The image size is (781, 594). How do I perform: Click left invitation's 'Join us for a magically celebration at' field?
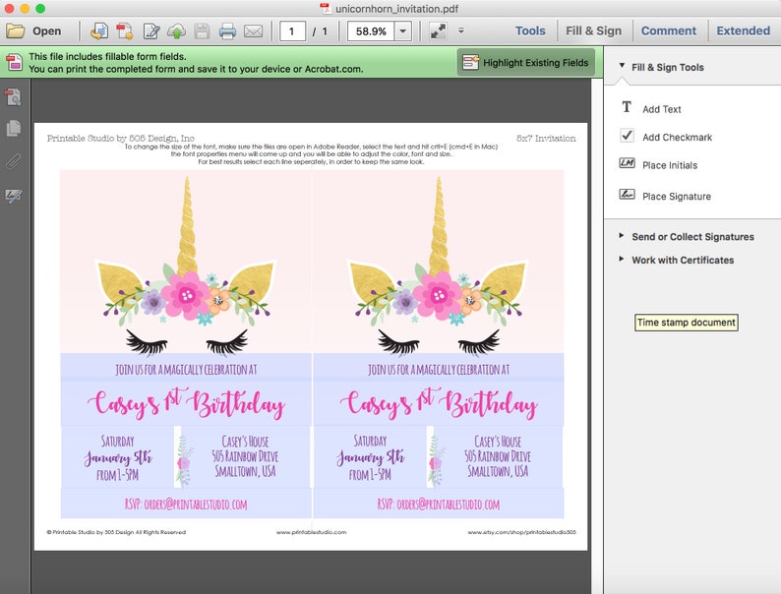tap(186, 369)
